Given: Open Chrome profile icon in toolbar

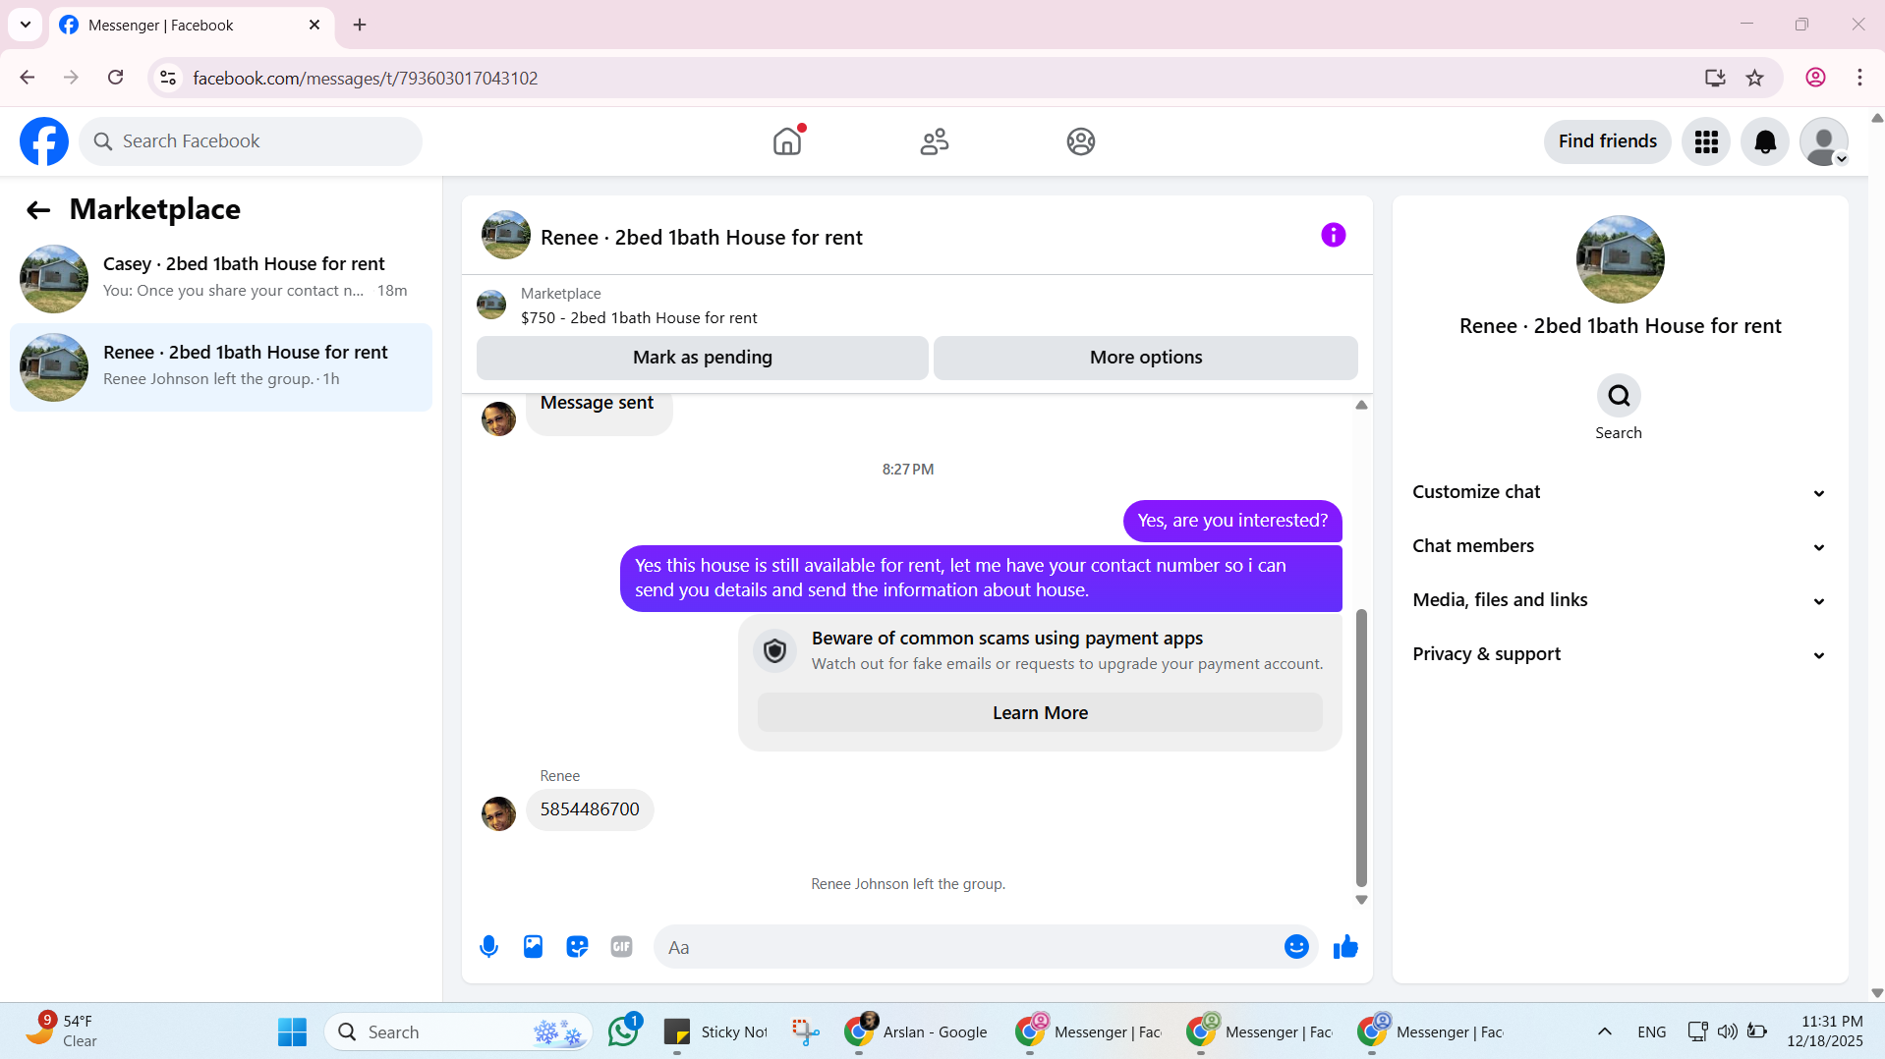Looking at the screenshot, I should (1815, 78).
